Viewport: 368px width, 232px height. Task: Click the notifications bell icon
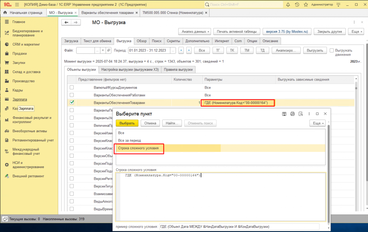(288, 4)
